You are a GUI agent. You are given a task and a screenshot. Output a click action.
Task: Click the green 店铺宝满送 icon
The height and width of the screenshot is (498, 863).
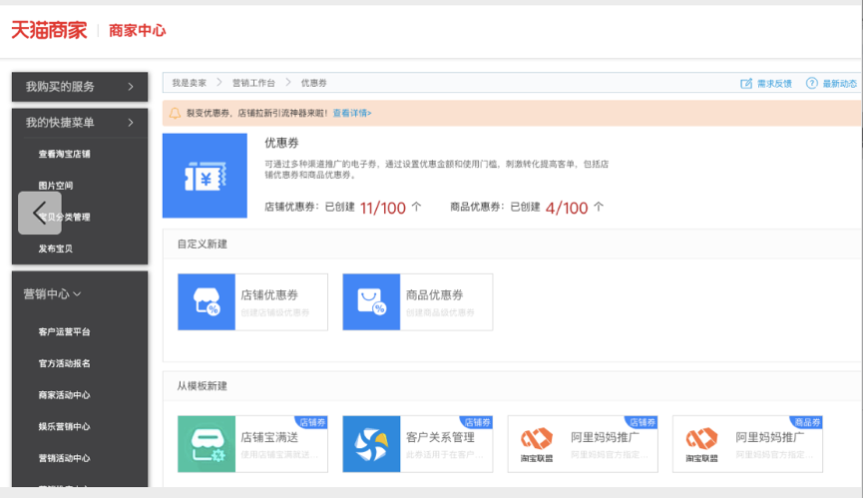point(207,444)
